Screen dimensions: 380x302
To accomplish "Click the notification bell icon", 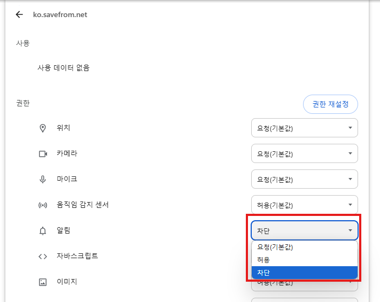I will point(43,231).
